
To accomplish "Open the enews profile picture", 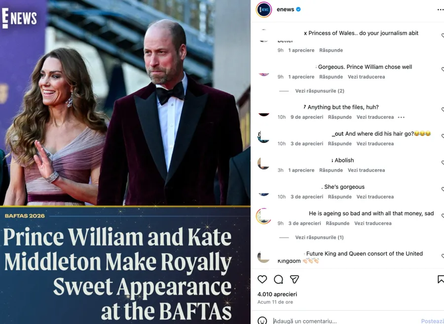I will point(264,9).
